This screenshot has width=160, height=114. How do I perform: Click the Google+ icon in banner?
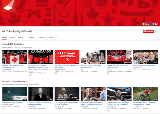click(x=156, y=24)
